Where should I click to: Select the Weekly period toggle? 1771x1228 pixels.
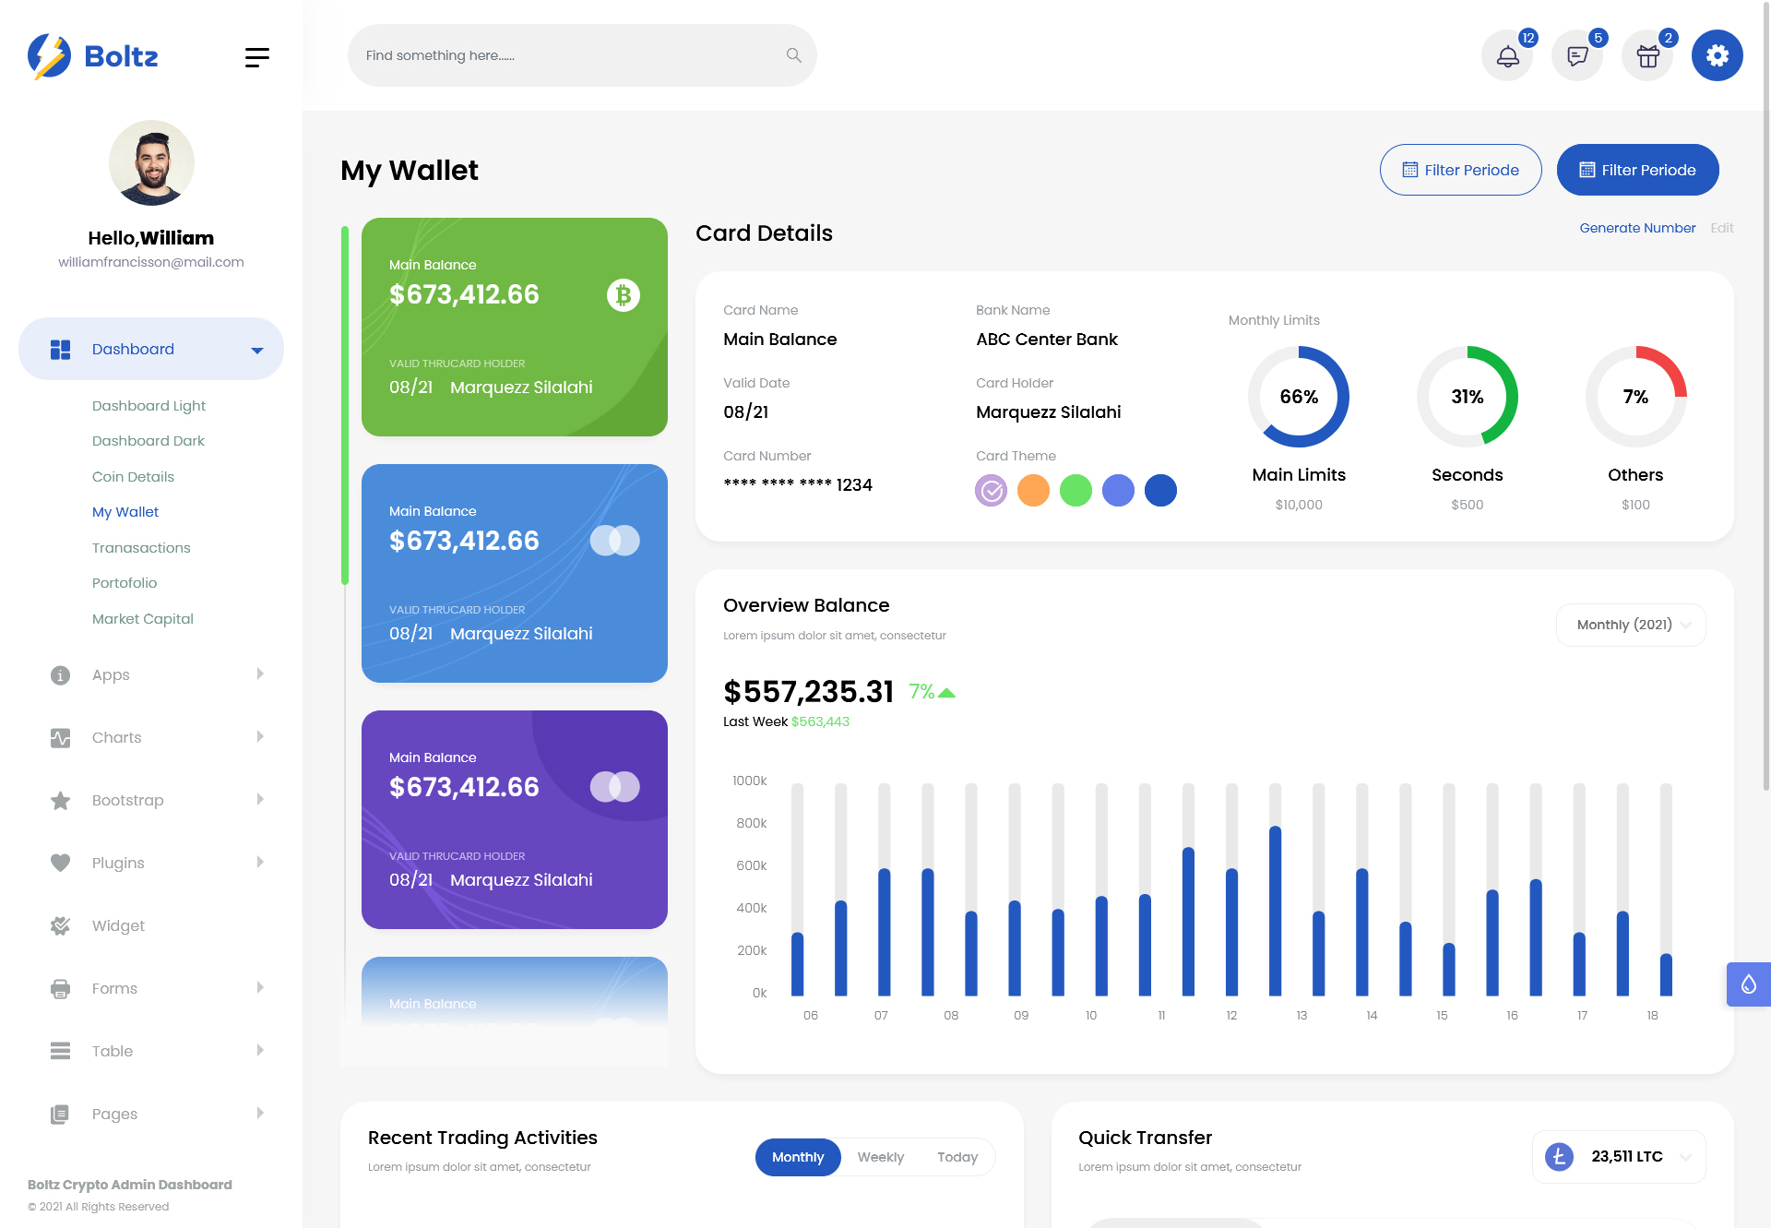tap(881, 1157)
